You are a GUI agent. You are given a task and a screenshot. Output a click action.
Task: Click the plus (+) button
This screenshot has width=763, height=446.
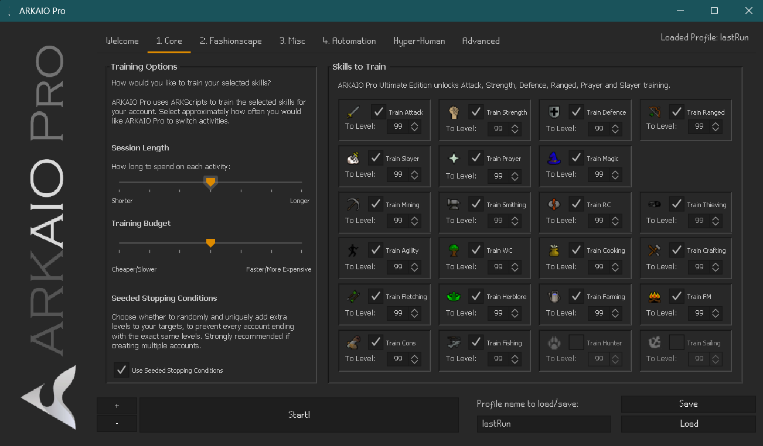117,406
